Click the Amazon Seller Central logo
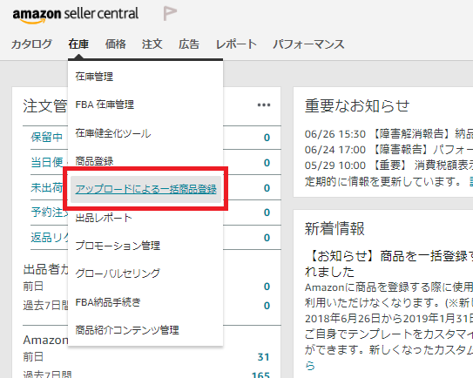473x378 pixels. 76,15
